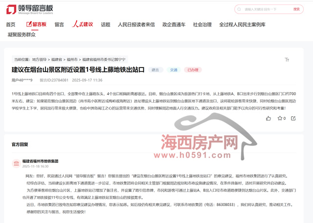Open the 人民建议 section
This screenshot has height=223, width=313.
tap(83, 24)
